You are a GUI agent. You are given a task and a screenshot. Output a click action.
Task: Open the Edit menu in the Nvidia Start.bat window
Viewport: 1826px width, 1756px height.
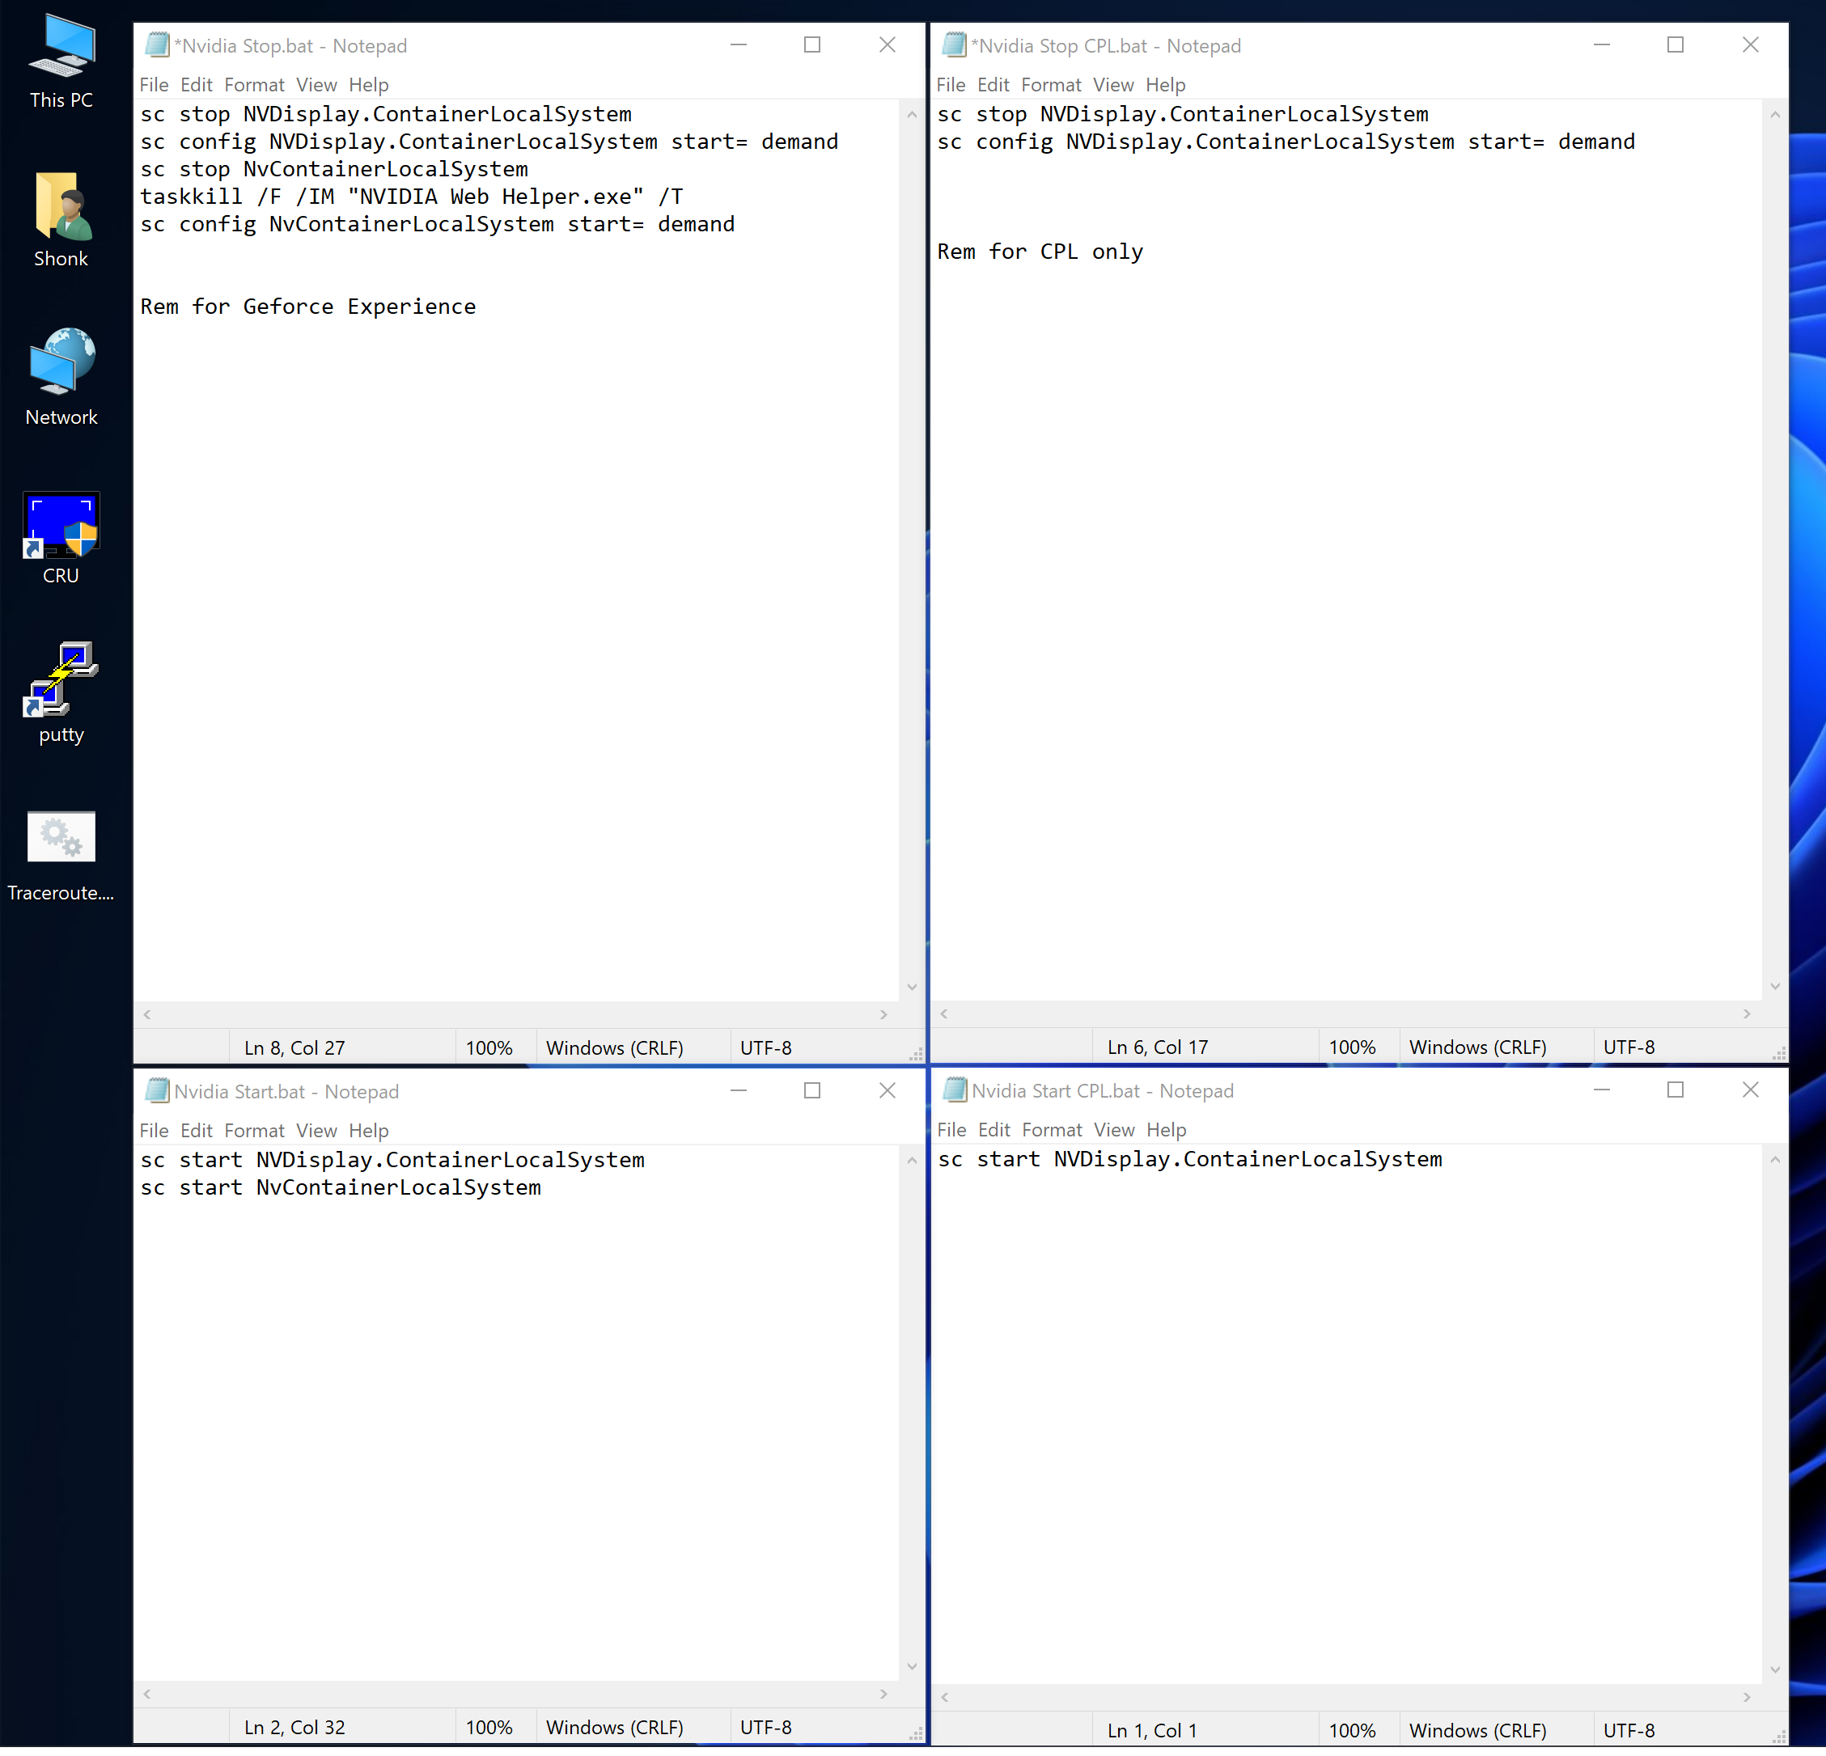click(x=196, y=1130)
